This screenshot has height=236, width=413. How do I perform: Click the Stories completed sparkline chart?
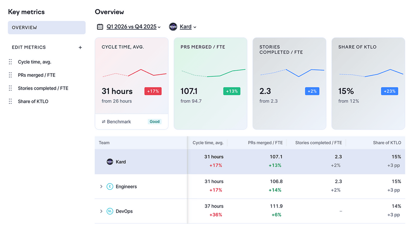292,73
